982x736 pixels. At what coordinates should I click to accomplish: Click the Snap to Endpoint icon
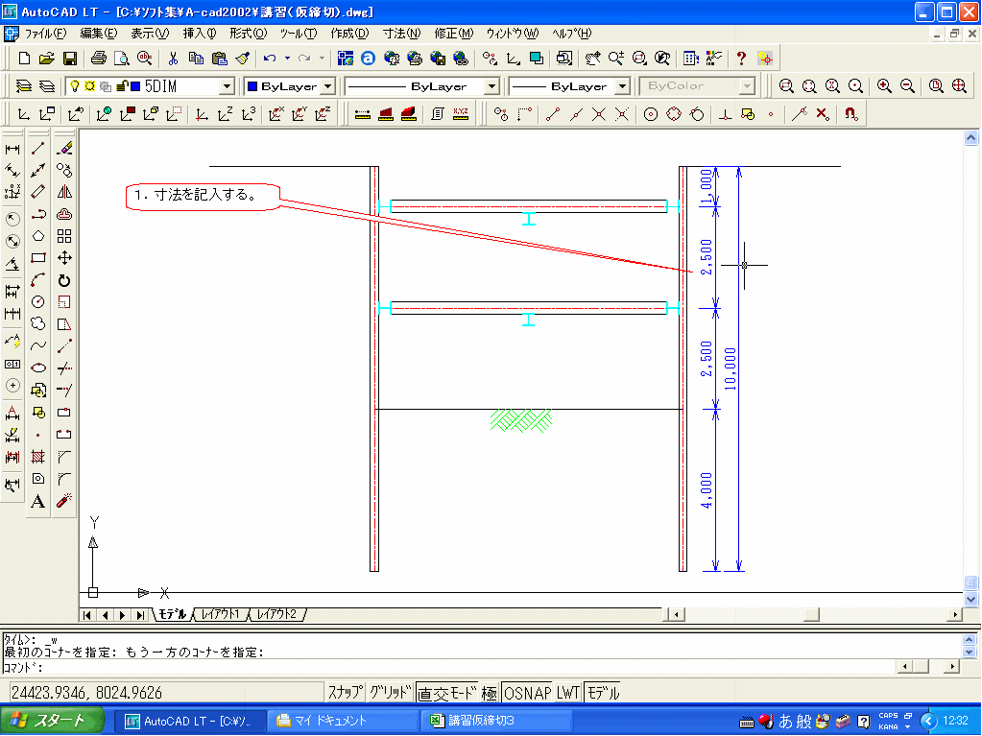tap(552, 114)
